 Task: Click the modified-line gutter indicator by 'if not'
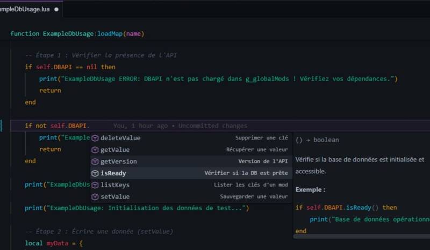(x=2, y=126)
